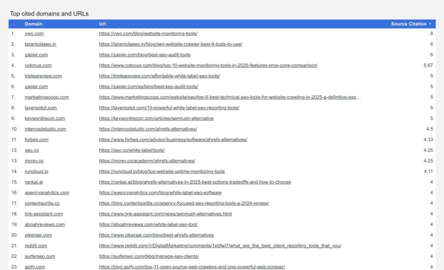
Task: Open the tarantulaseo.in domain link
Action: (x=40, y=44)
